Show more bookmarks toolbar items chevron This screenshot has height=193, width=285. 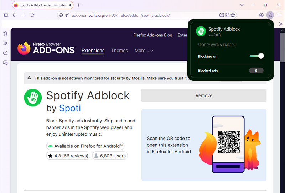tap(281, 24)
